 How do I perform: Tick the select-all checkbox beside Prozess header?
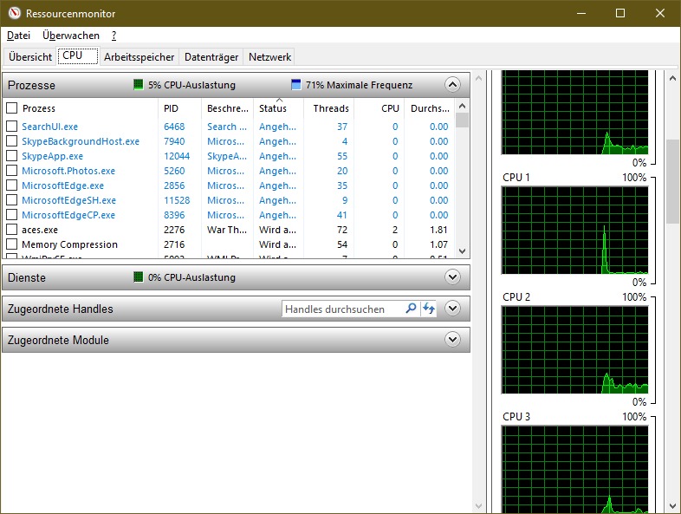12,107
